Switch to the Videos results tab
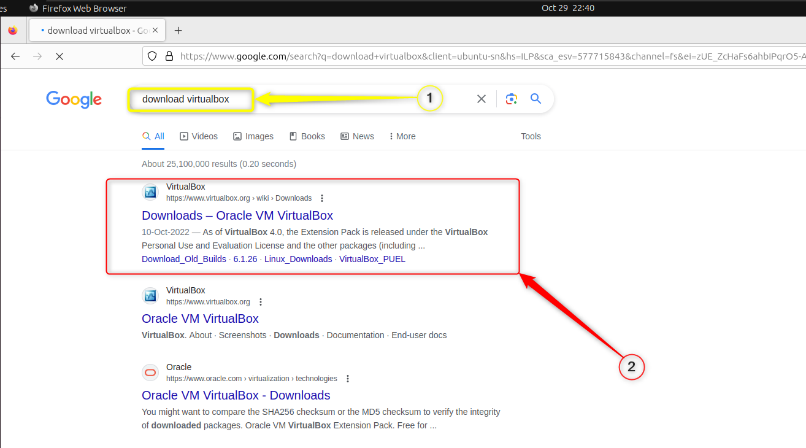806x448 pixels. click(199, 136)
